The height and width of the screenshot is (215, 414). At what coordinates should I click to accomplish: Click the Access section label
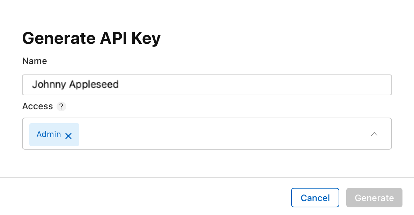pos(37,106)
